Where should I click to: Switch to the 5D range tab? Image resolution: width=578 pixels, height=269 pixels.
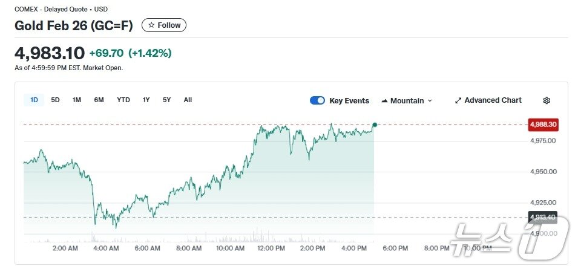(x=55, y=100)
